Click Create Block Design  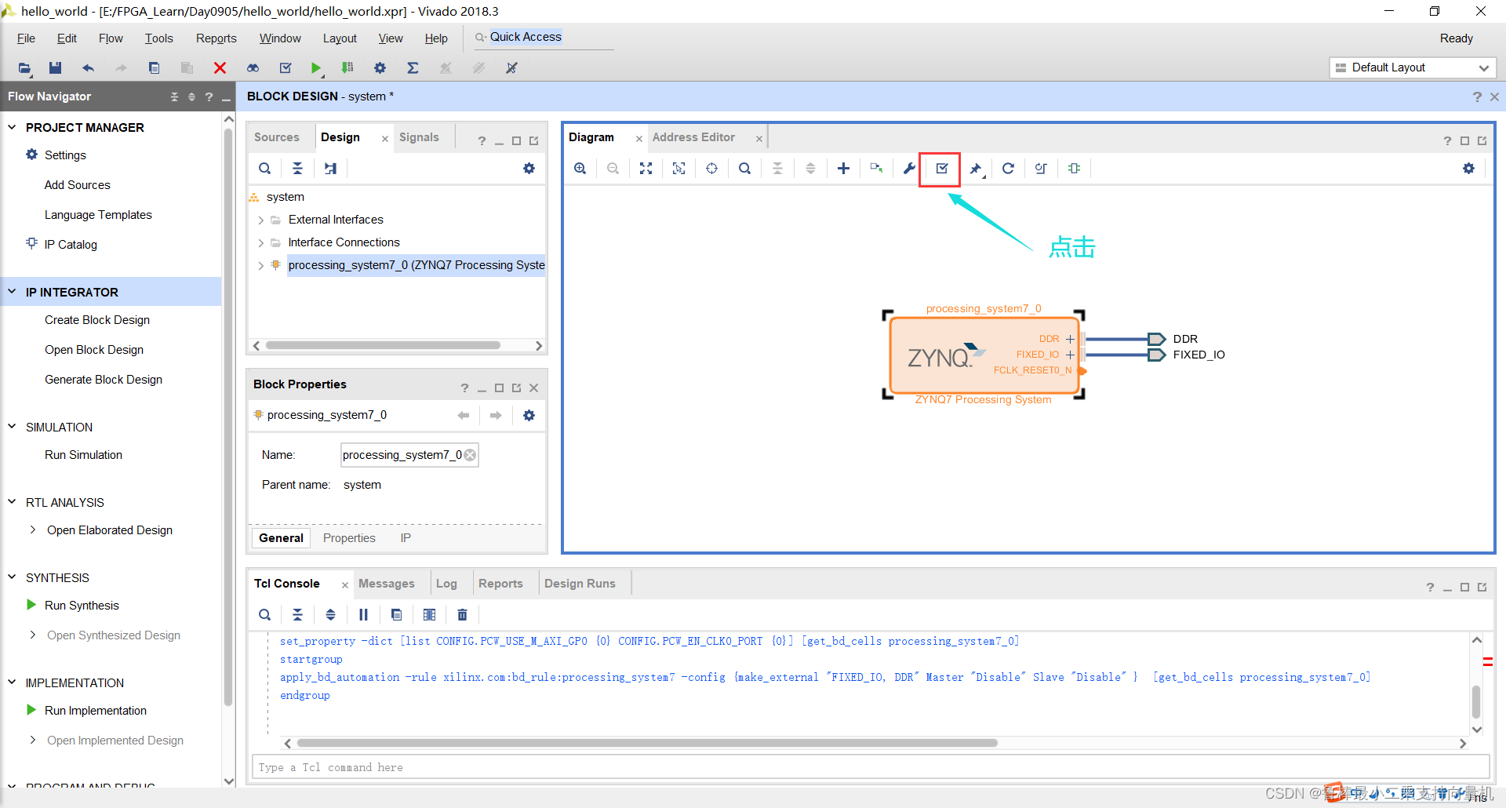97,320
